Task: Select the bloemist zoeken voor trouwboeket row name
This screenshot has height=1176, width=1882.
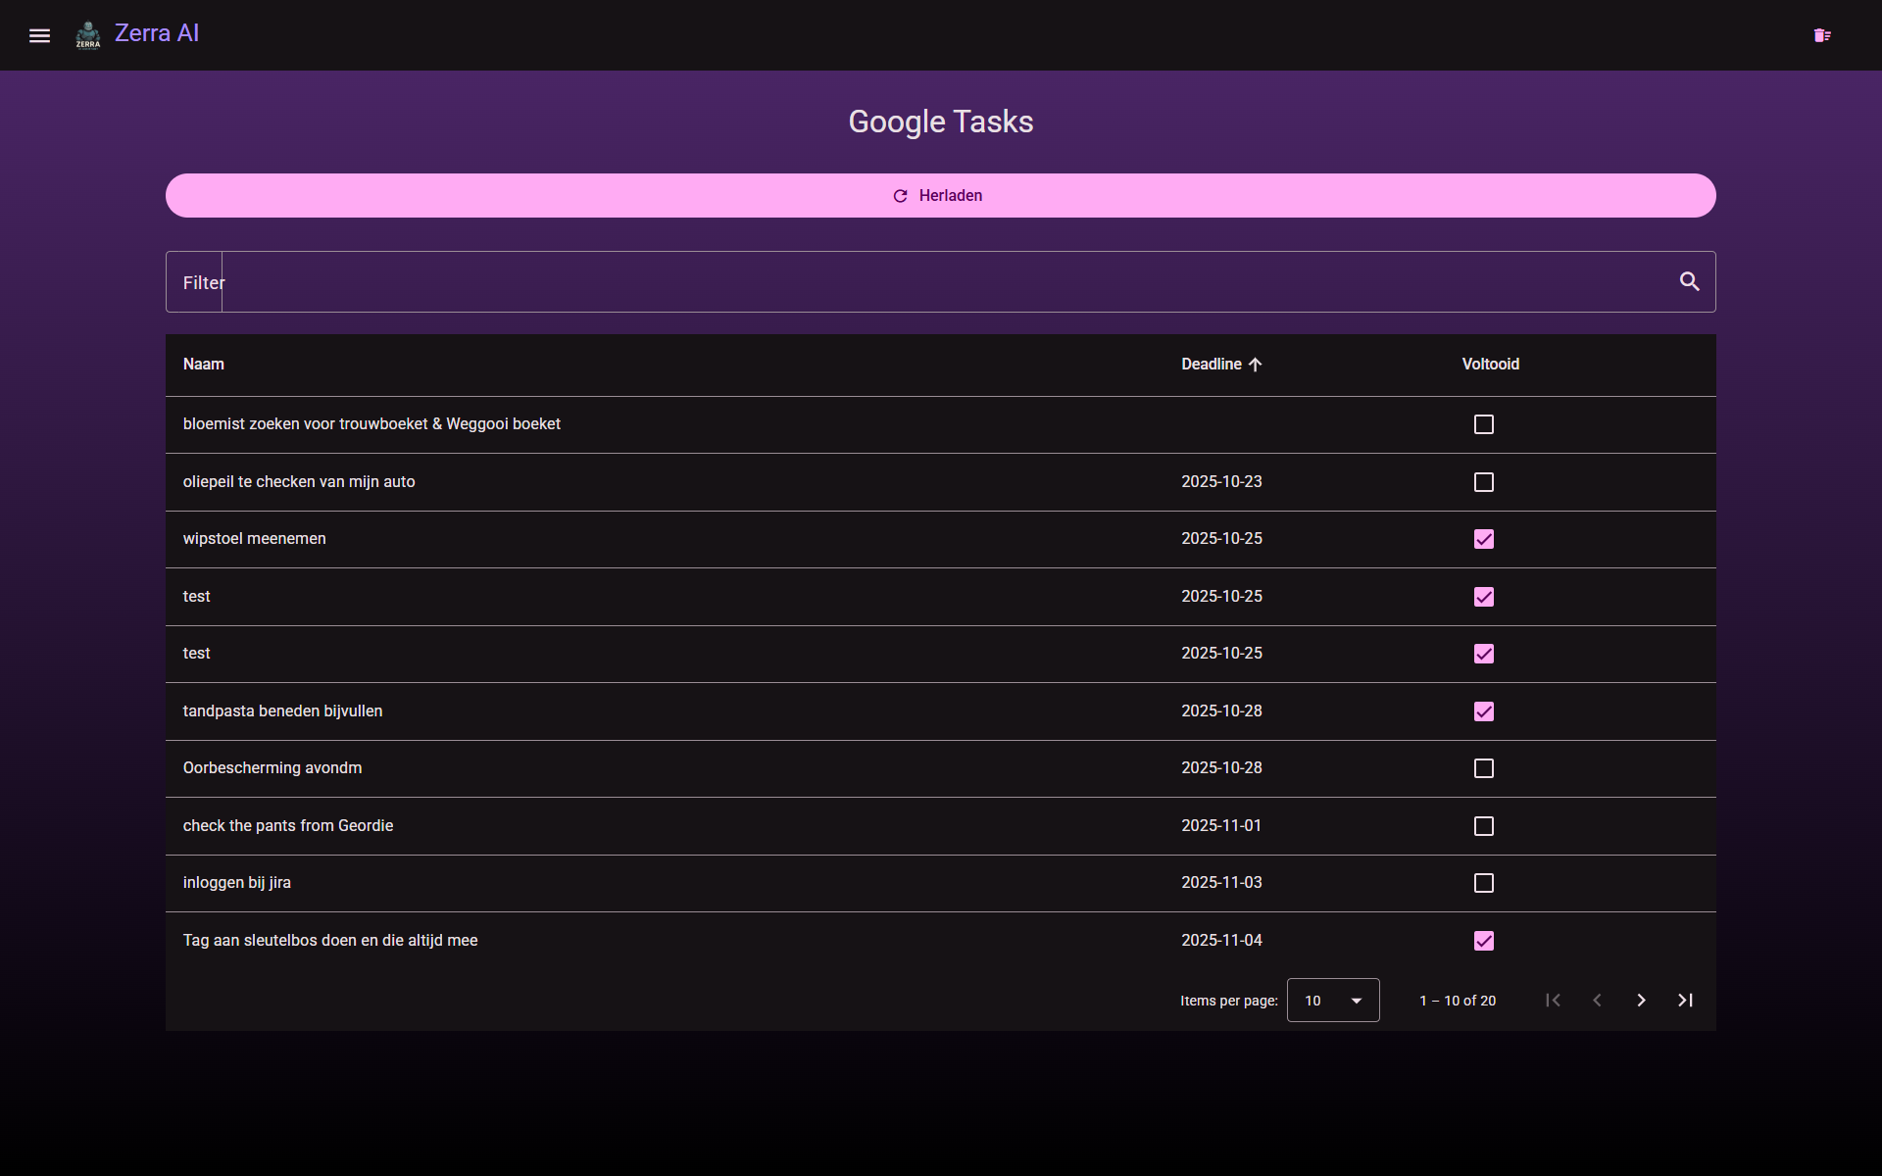Action: (x=371, y=424)
